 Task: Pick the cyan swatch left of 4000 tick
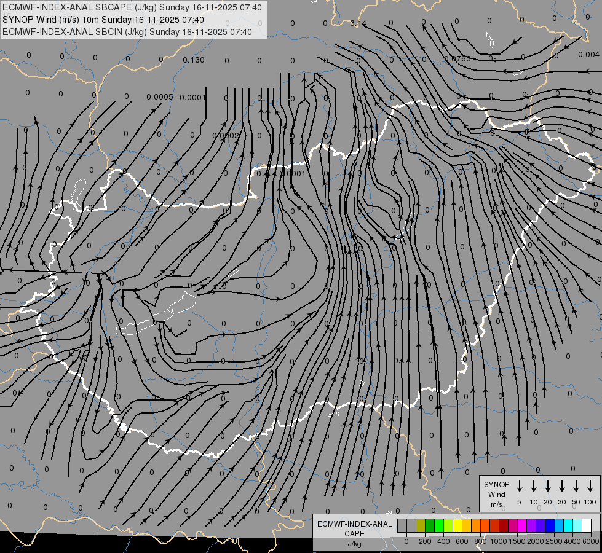pyautogui.click(x=568, y=526)
